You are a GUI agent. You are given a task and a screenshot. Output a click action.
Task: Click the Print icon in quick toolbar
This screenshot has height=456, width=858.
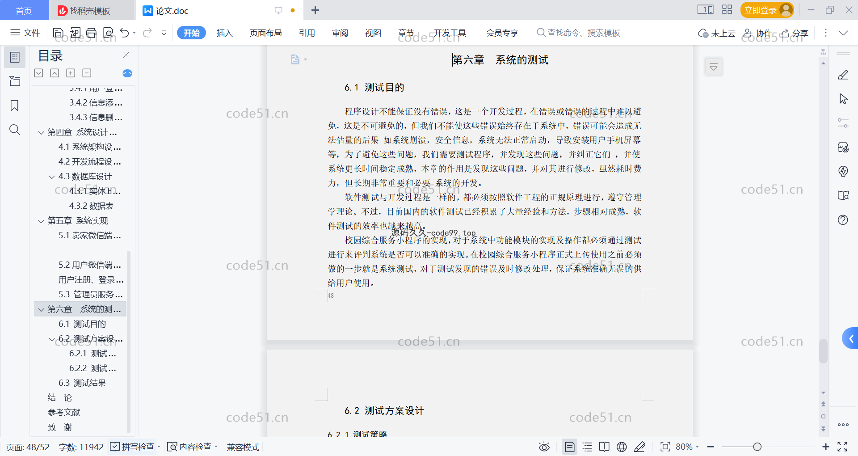coord(92,33)
